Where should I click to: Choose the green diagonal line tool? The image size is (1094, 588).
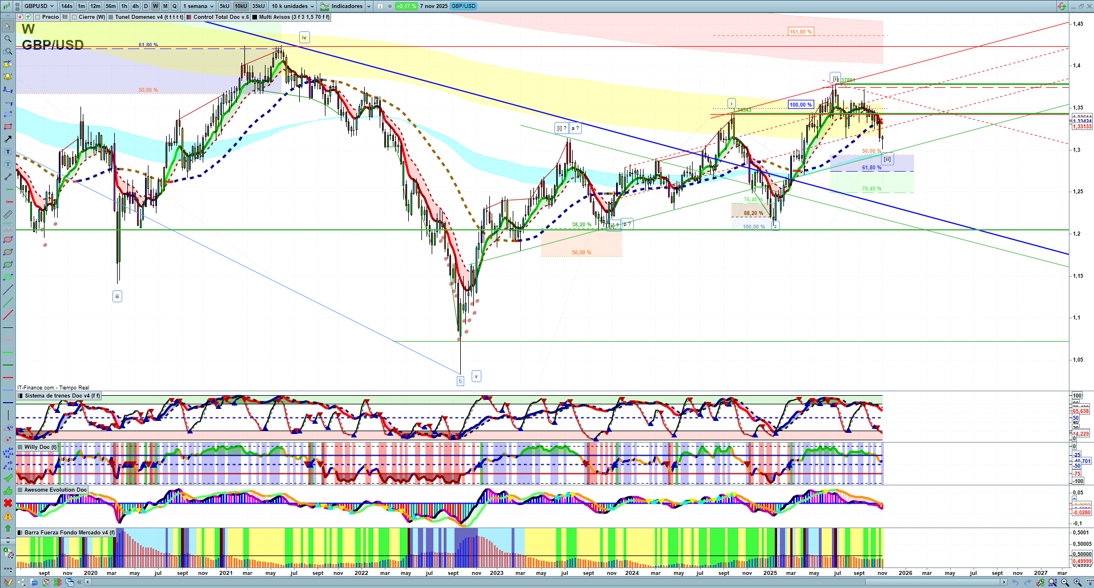(8, 302)
